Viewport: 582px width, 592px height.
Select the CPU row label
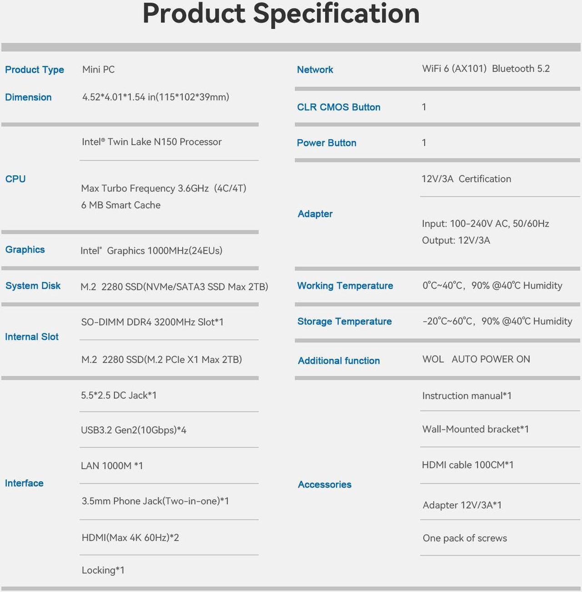pos(15,179)
